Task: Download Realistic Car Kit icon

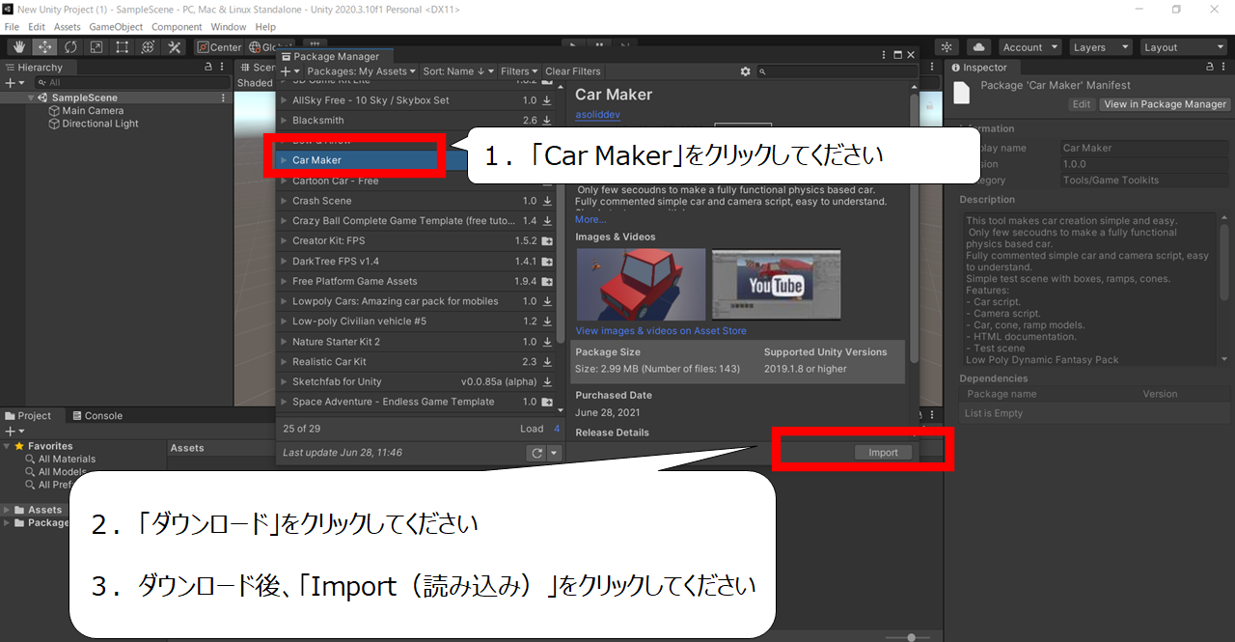Action: [547, 362]
